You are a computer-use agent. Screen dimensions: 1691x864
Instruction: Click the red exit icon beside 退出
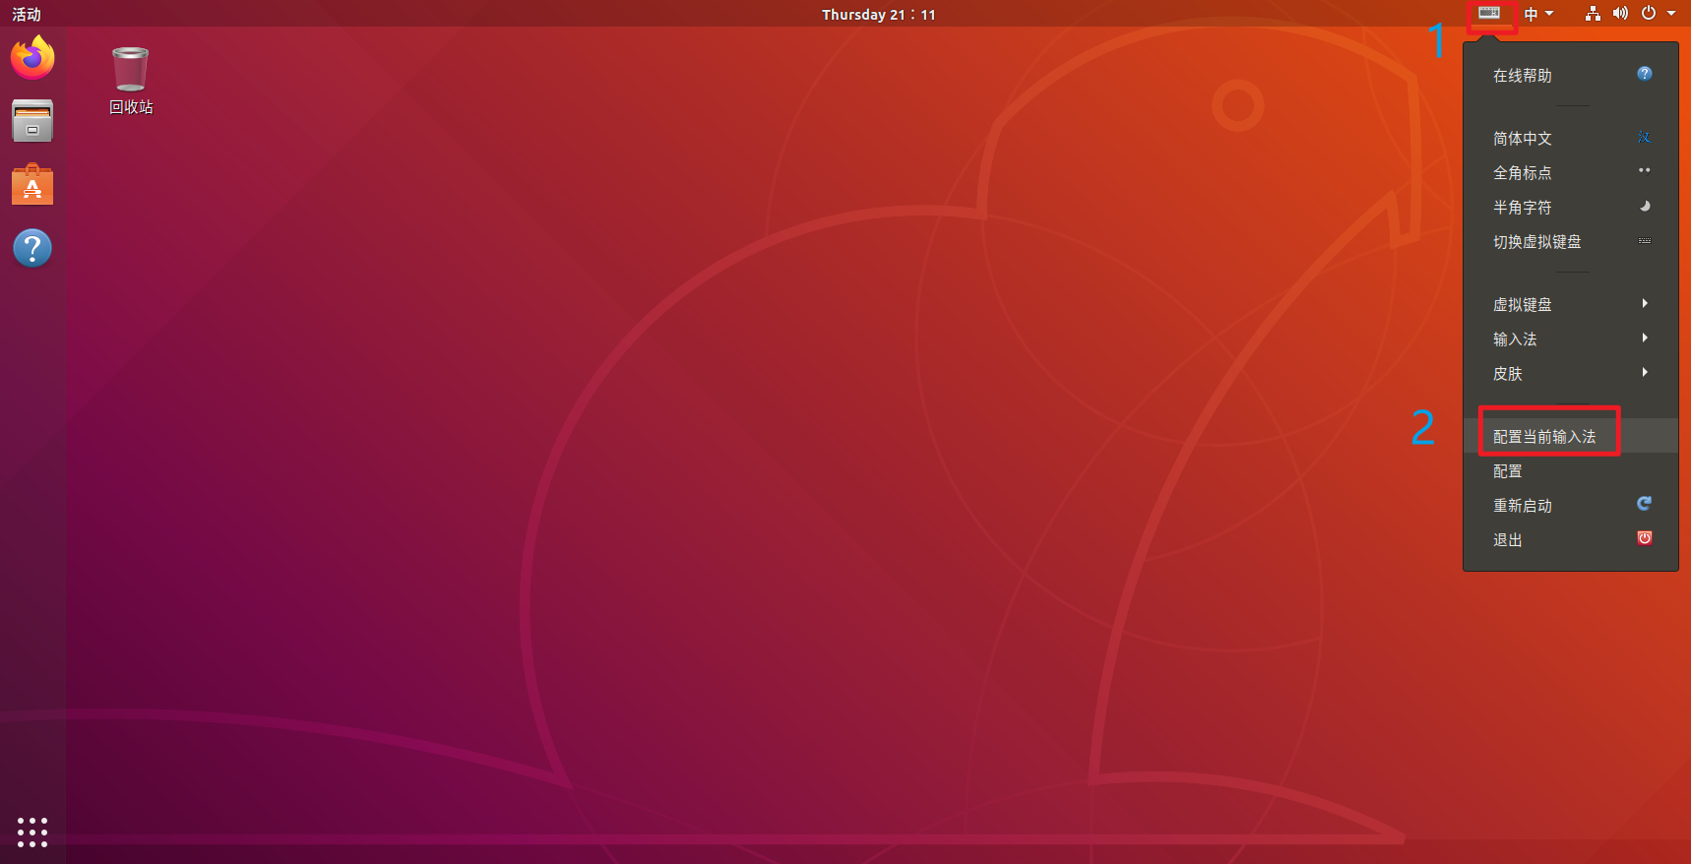point(1644,538)
